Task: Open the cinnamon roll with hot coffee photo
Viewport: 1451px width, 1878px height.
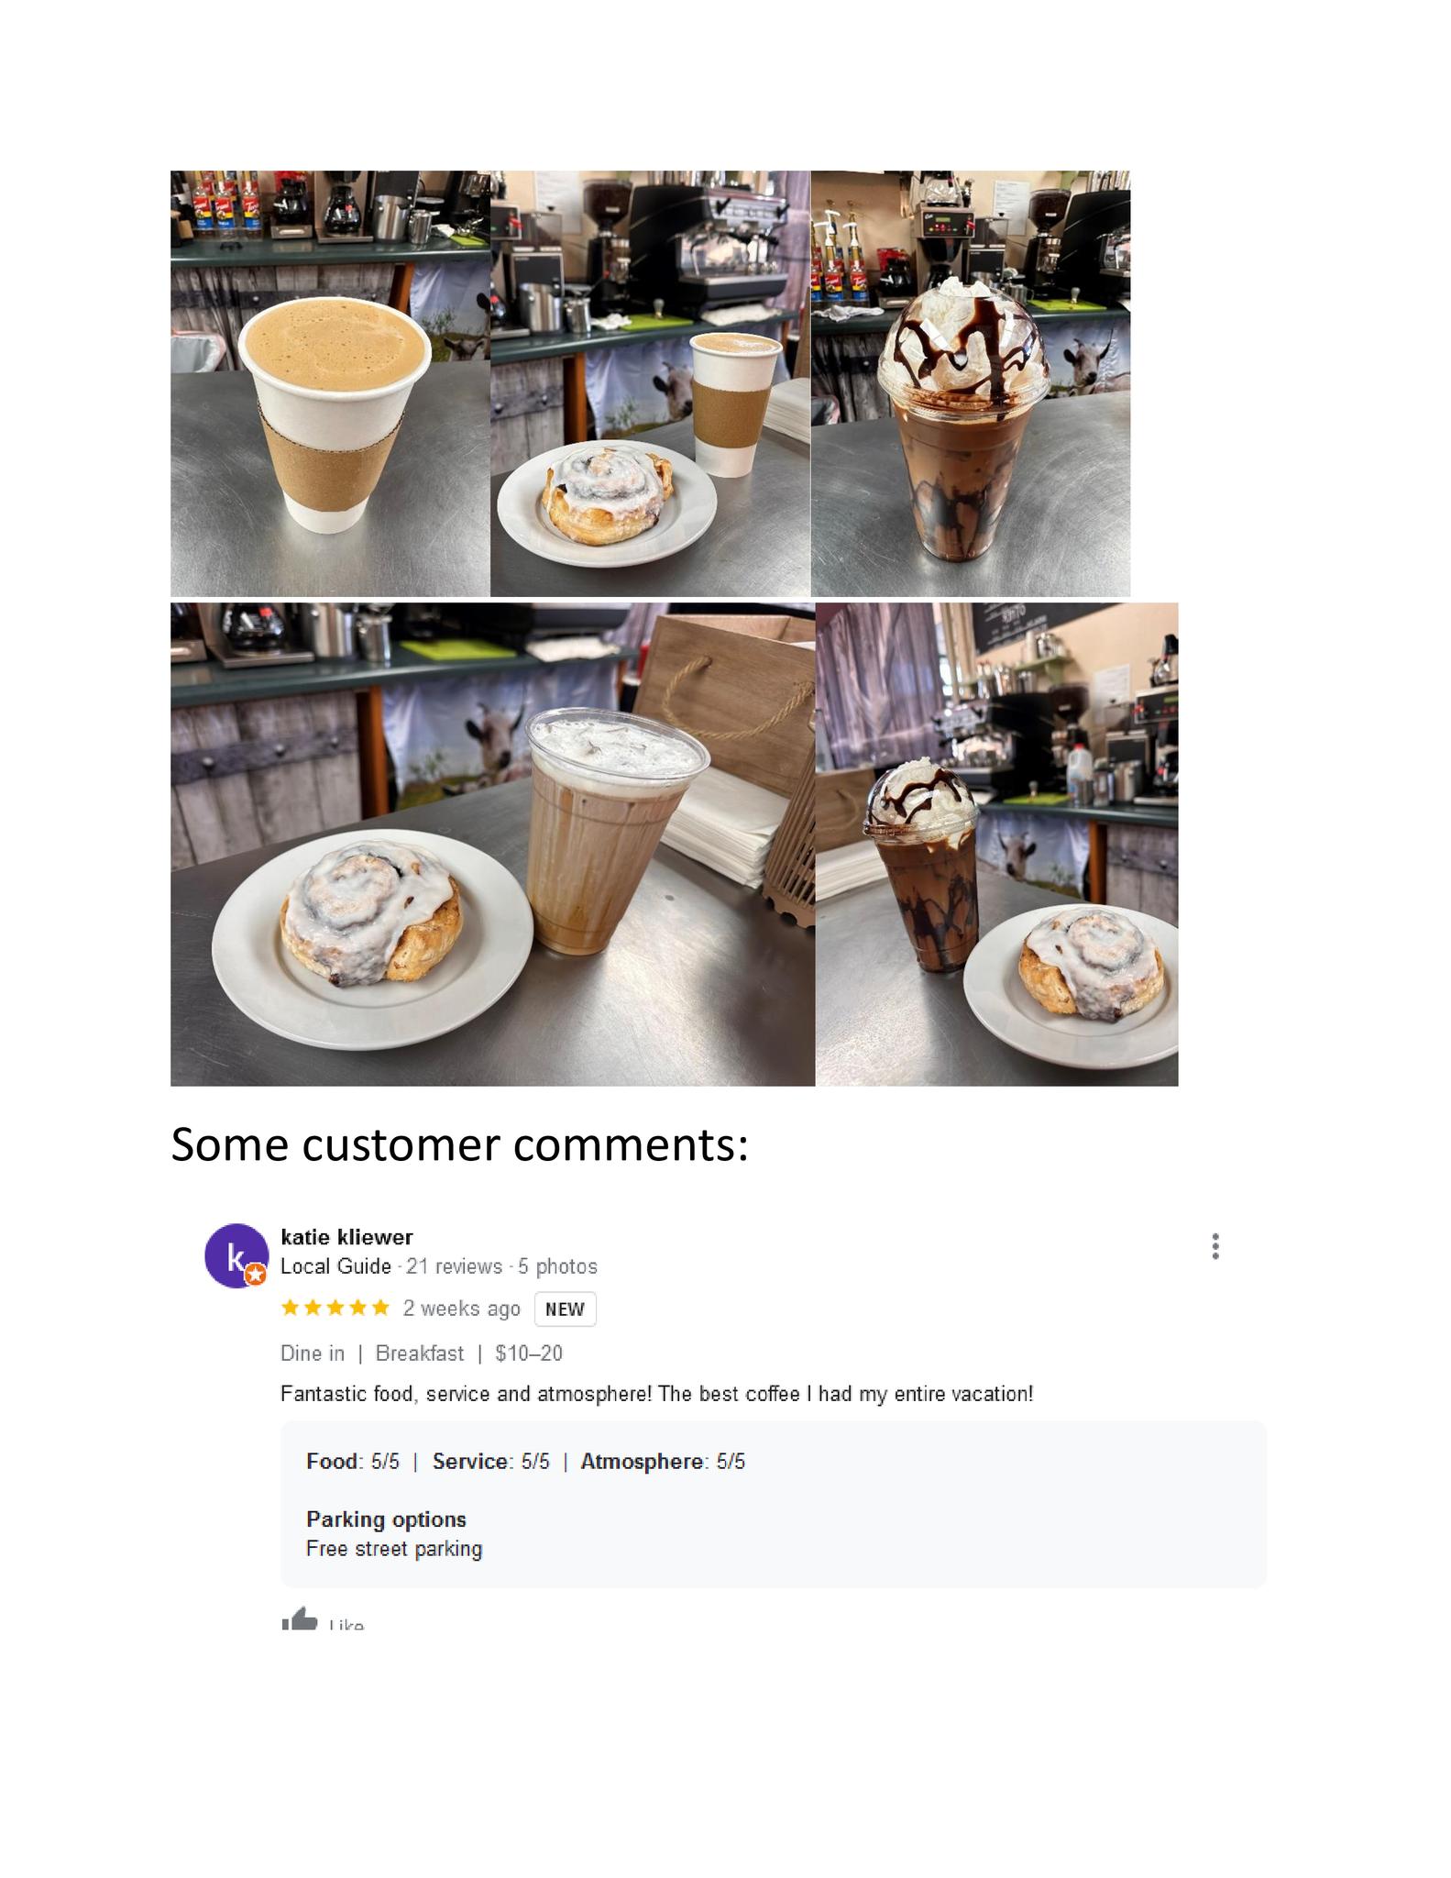Action: 650,383
